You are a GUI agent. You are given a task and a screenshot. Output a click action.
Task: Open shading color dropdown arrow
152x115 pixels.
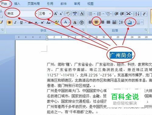click(x=134, y=22)
